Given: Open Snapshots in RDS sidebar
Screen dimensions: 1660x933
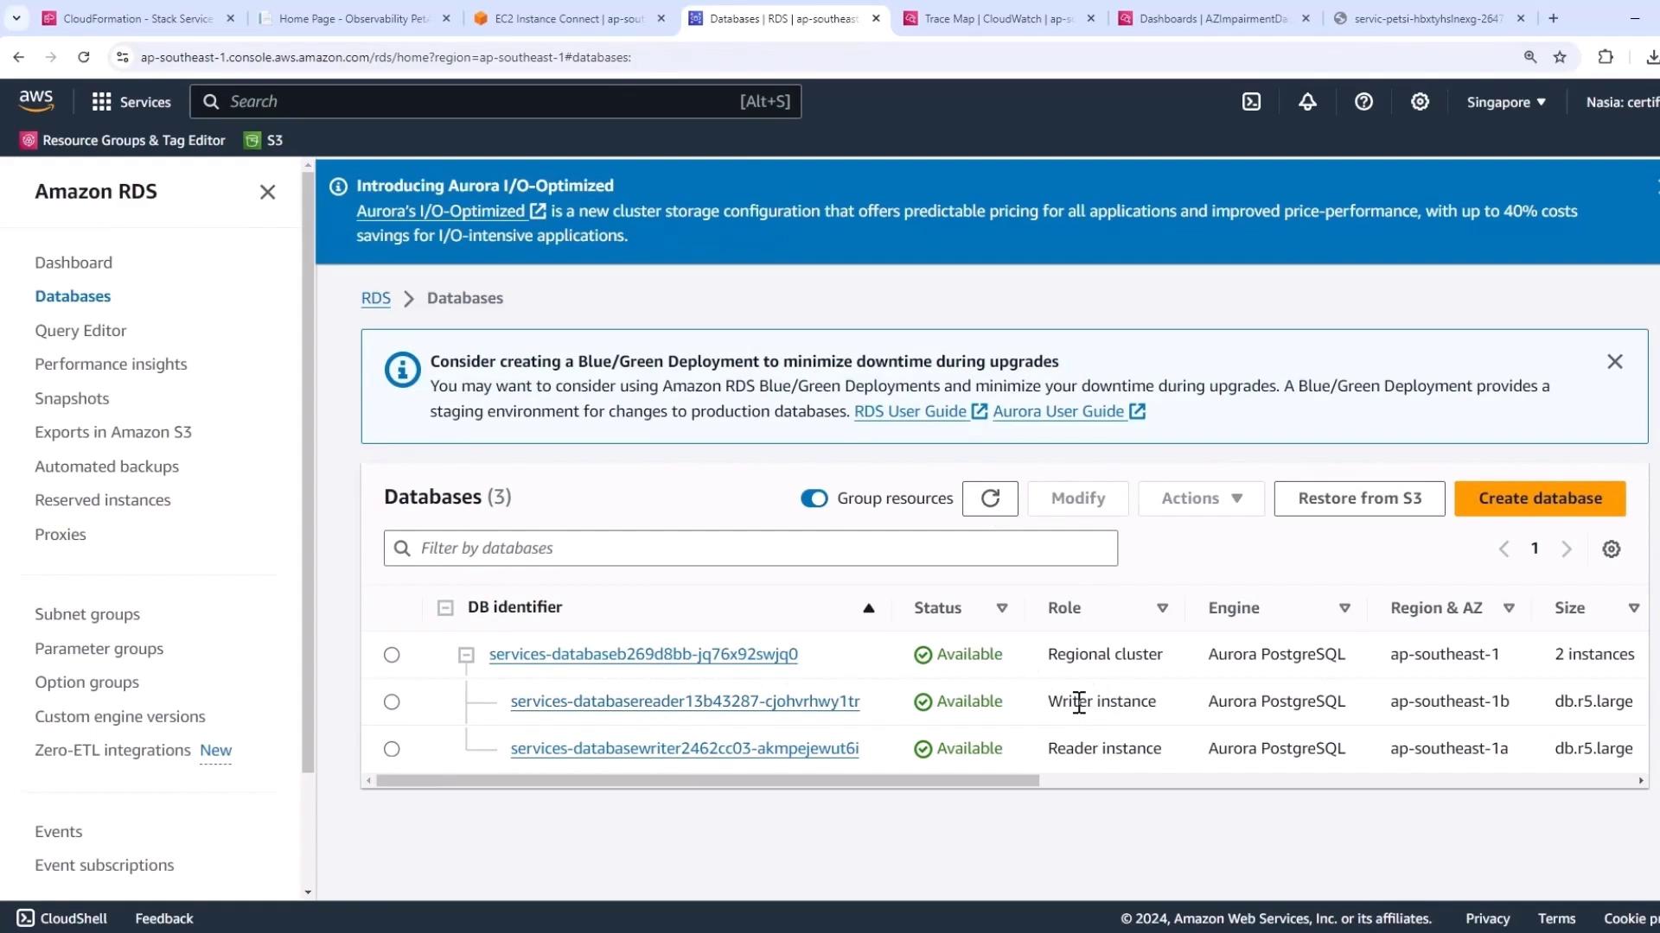Looking at the screenshot, I should pos(72,398).
